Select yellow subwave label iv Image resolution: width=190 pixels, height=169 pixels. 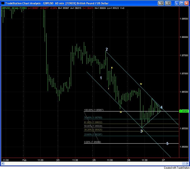141,84
